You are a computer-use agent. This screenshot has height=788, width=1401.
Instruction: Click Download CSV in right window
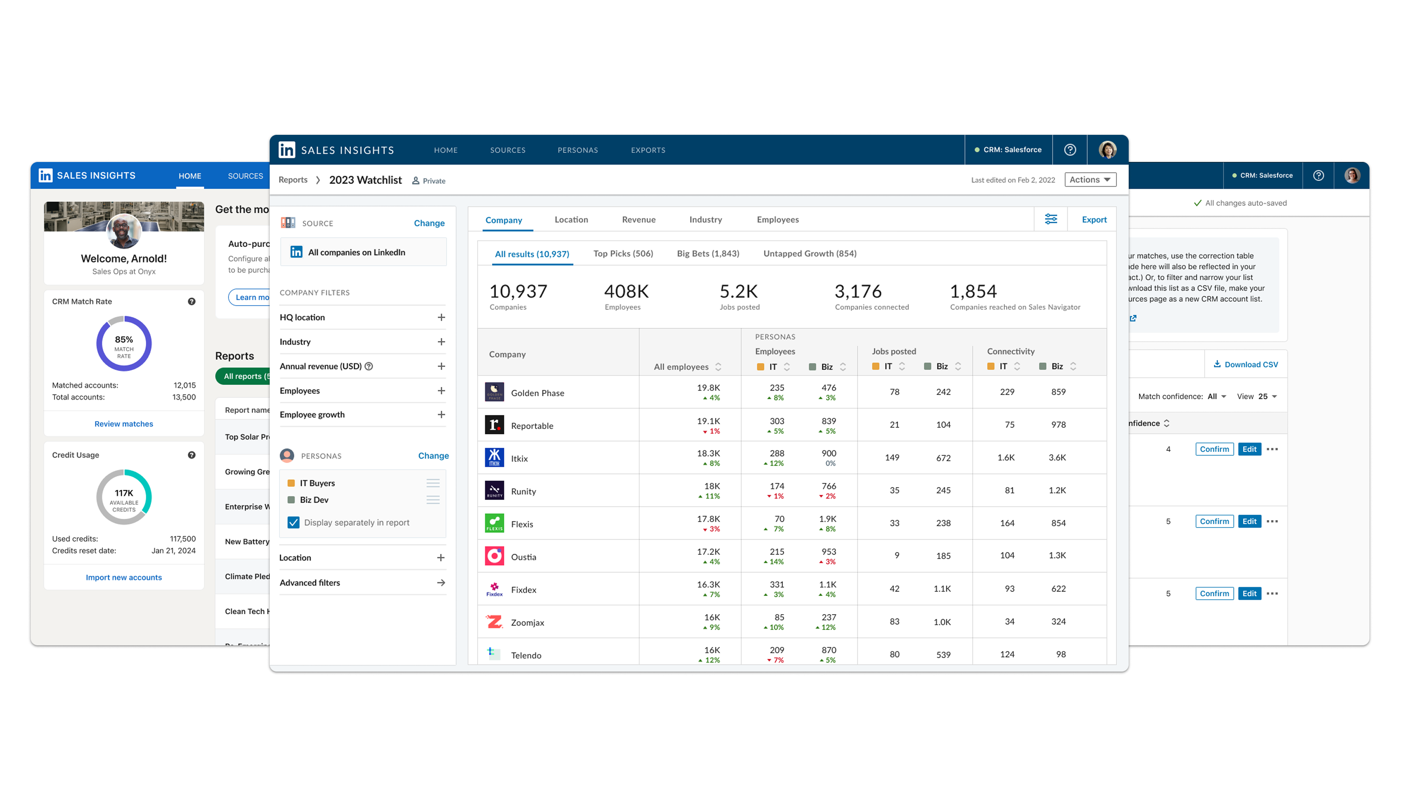click(1246, 364)
